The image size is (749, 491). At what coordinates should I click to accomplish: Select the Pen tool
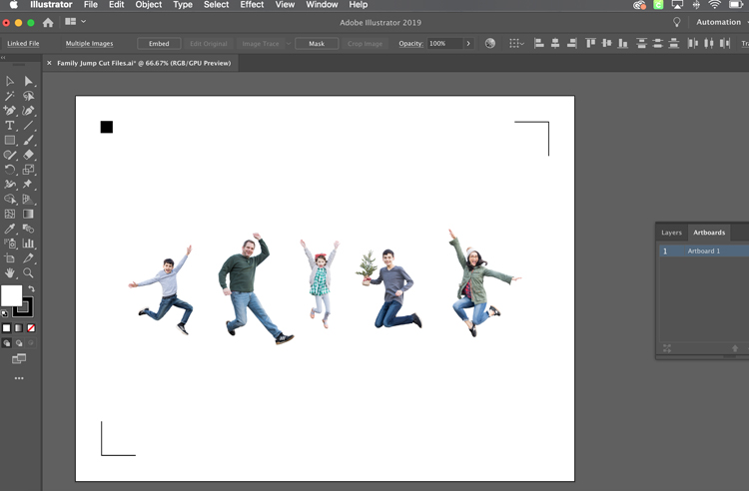(x=10, y=111)
